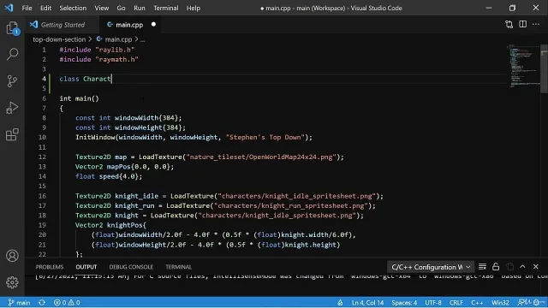Screen dimensions: 548x308
Task: Click the code minimap preview
Action: (x=523, y=66)
